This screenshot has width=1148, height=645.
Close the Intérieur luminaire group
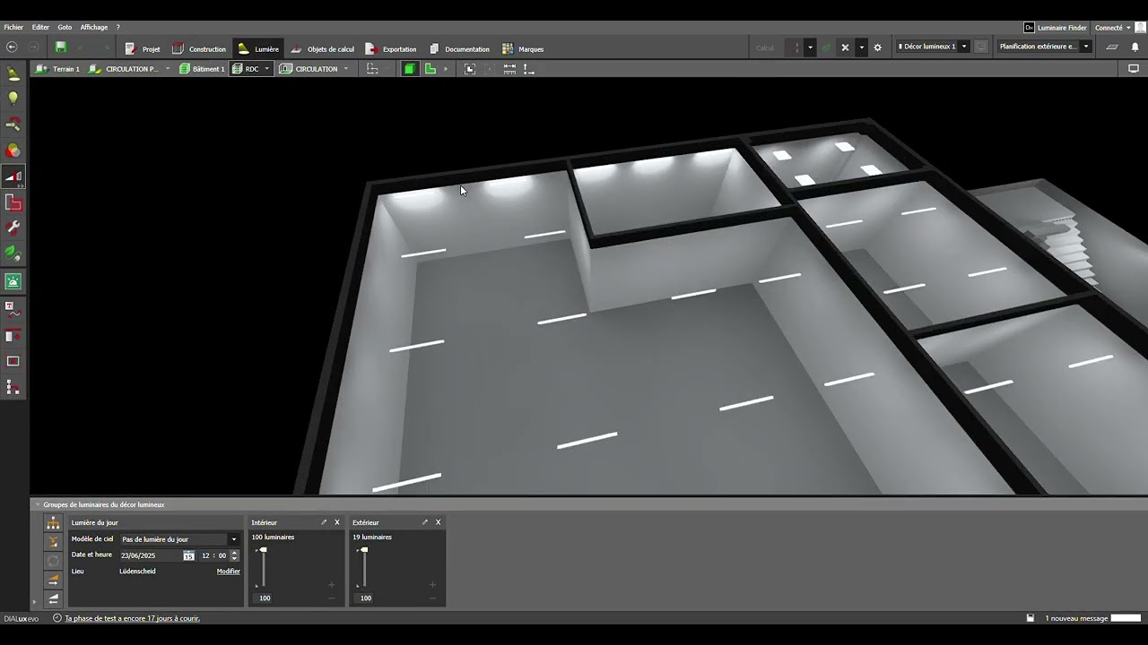point(337,522)
